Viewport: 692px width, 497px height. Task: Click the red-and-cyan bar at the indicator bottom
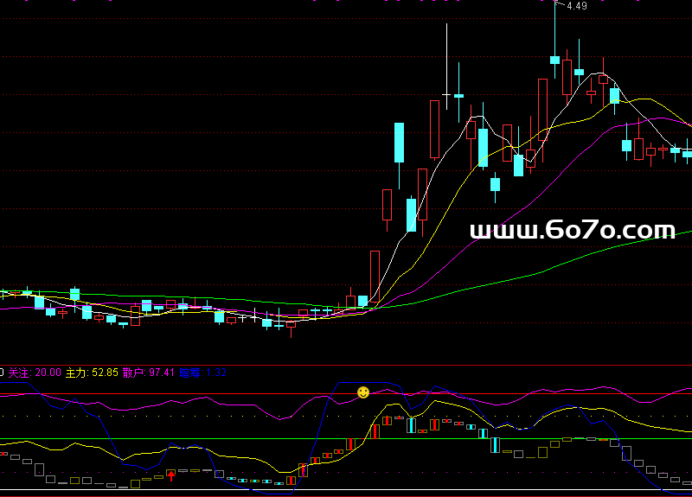(303, 470)
